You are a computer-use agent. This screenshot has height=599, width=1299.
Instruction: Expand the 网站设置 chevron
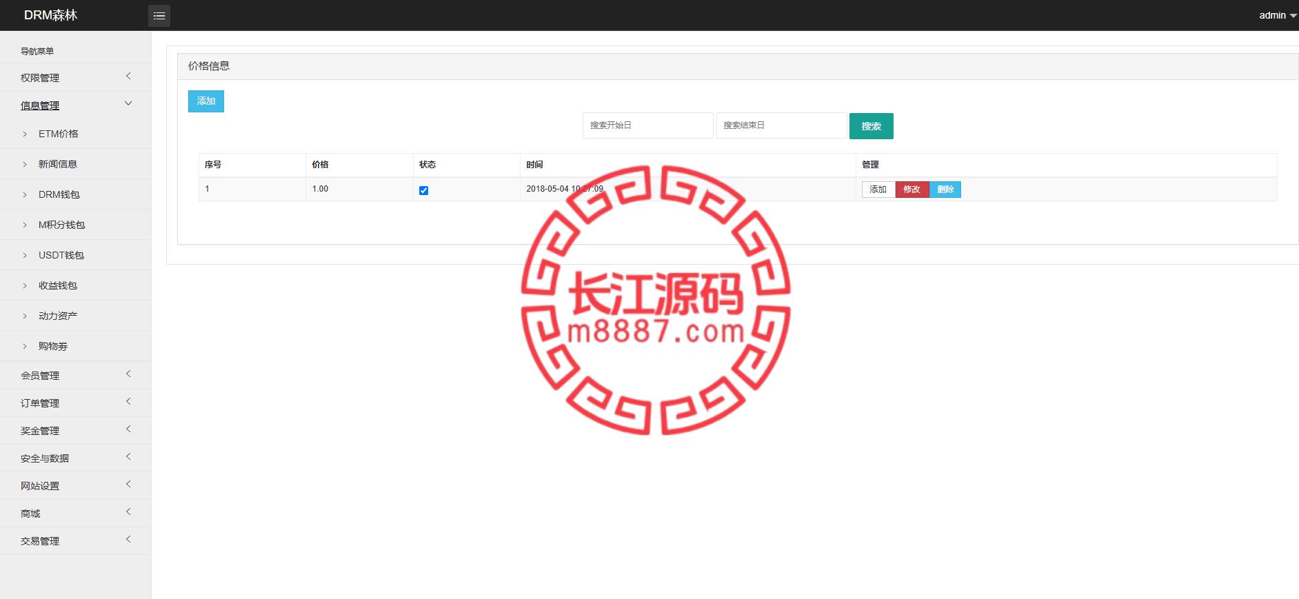(128, 485)
